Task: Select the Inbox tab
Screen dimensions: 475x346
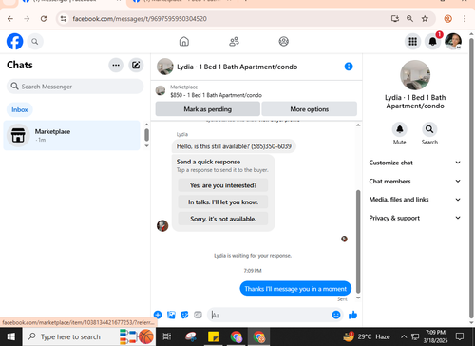Action: [20, 109]
